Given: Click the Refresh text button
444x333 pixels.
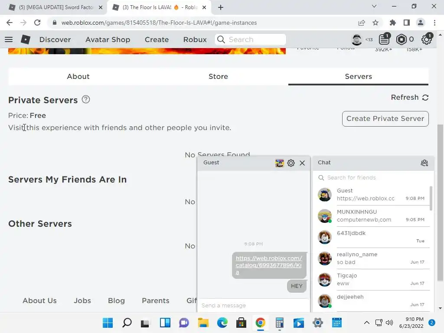Looking at the screenshot, I should 405,98.
